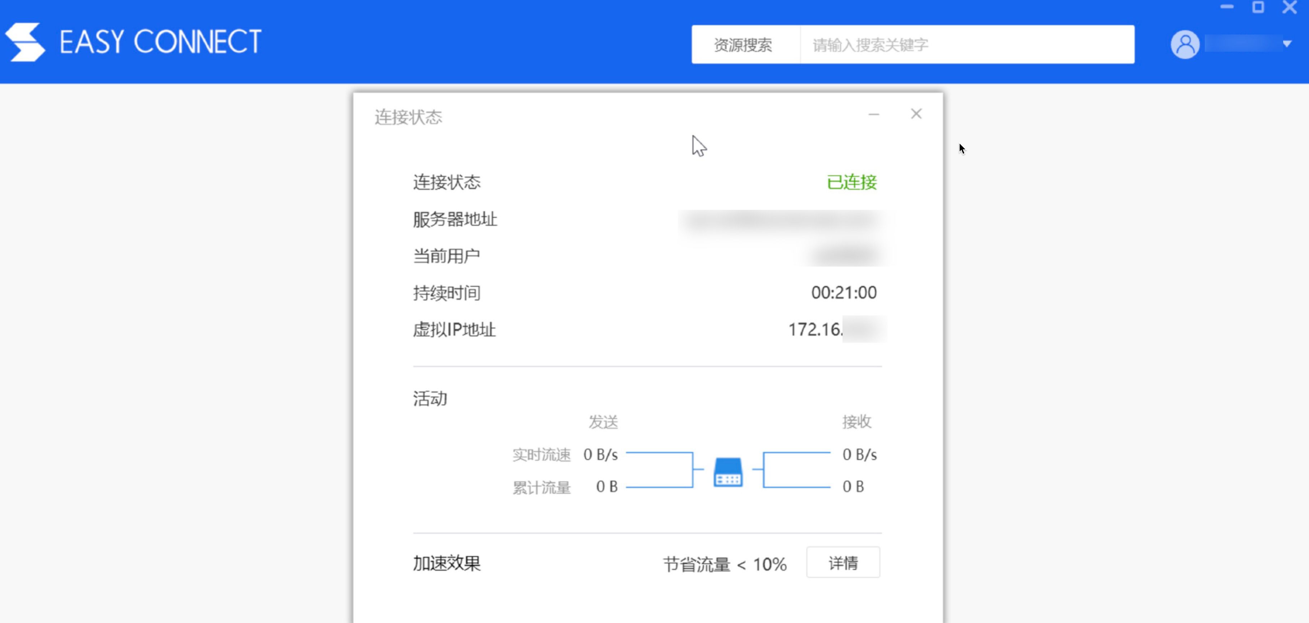Image resolution: width=1309 pixels, height=623 pixels.
Task: Open 详情 acceleration details
Action: [x=842, y=563]
